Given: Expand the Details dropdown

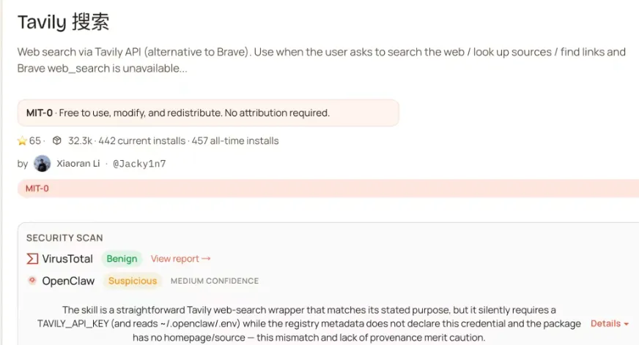Looking at the screenshot, I should tap(610, 323).
